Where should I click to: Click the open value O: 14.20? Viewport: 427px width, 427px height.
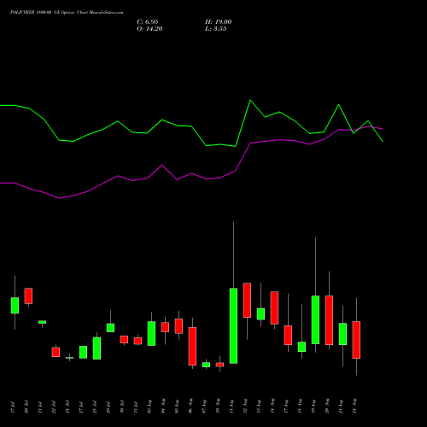click(149, 29)
